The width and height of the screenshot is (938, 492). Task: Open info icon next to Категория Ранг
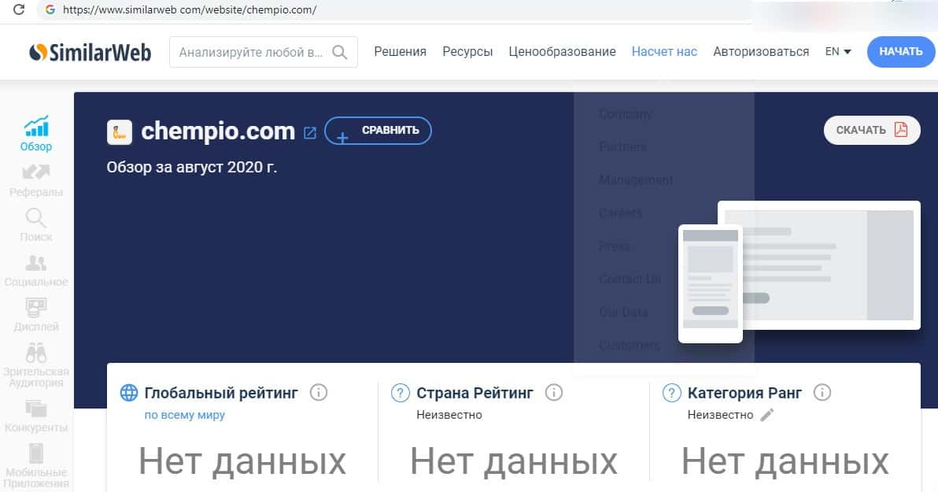tap(822, 393)
